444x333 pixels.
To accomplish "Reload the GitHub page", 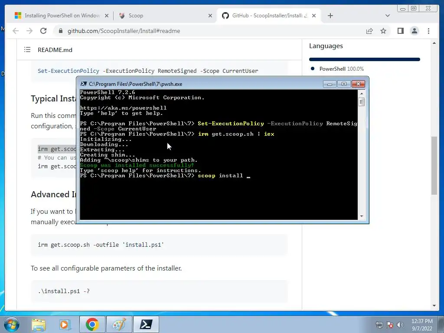I will (43, 31).
